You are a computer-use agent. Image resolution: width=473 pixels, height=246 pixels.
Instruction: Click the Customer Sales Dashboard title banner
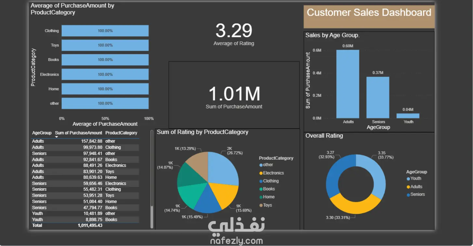369,17
